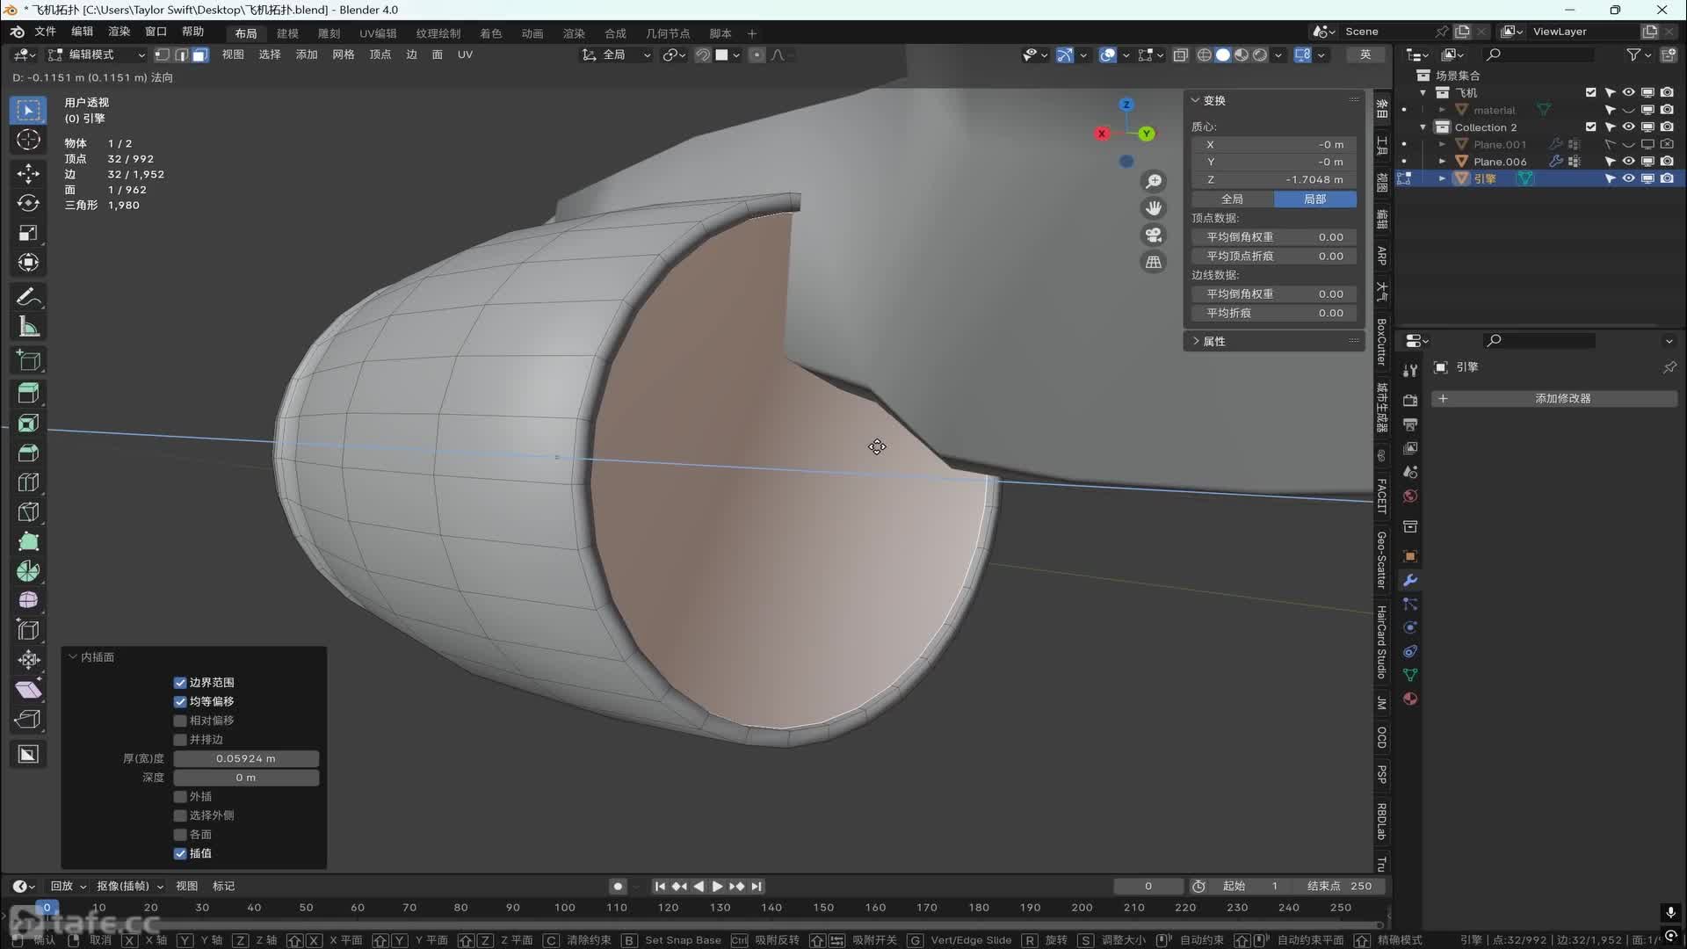Viewport: 1687px width, 949px height.
Task: Select the Measure tool icon
Action: coord(28,328)
